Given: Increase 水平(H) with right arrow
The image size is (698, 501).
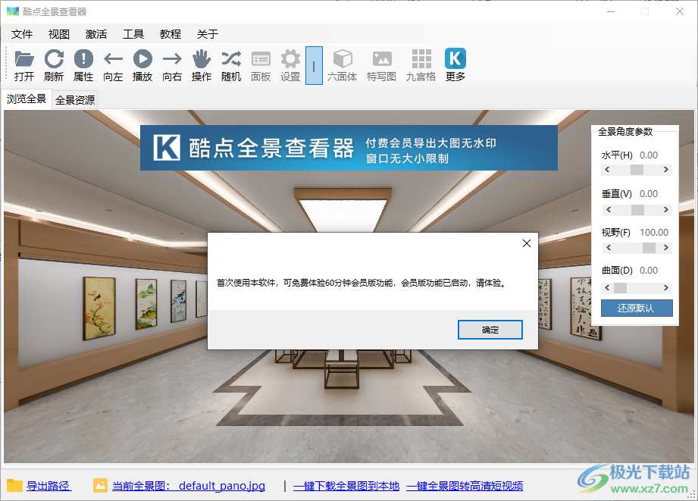Looking at the screenshot, I should [666, 170].
